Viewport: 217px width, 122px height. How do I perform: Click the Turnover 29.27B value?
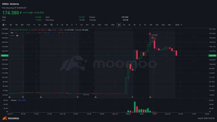pyautogui.click(x=125, y=20)
